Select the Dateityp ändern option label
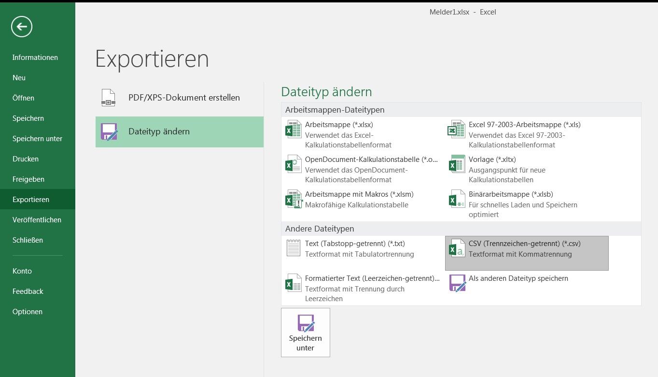This screenshot has width=658, height=377. click(x=159, y=131)
